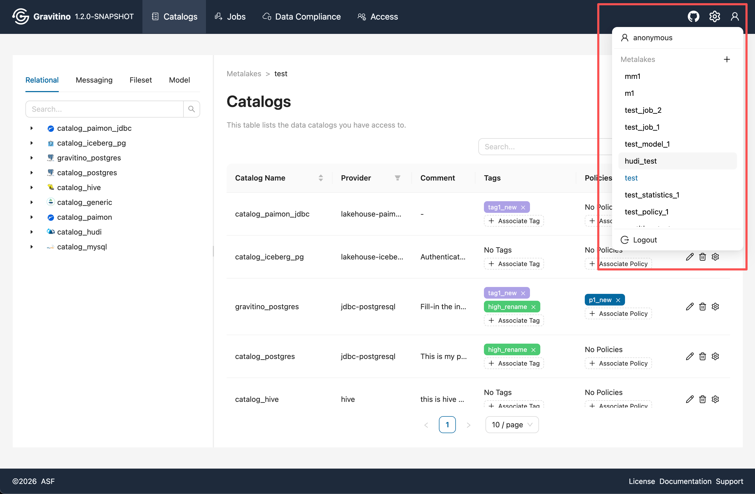The image size is (755, 494).
Task: Click the delete trash icon on catalog_postgres row
Action: (x=702, y=356)
